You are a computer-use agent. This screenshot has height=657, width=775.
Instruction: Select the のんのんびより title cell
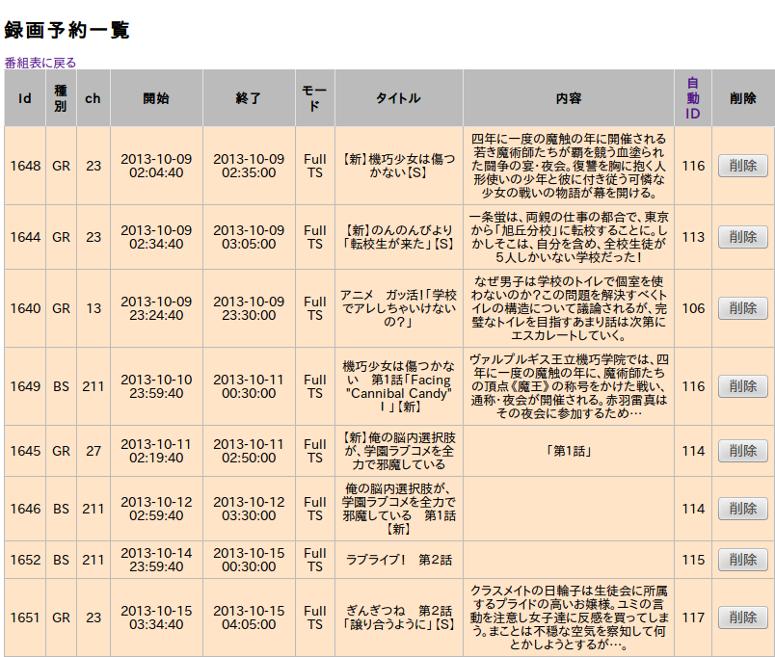point(398,237)
